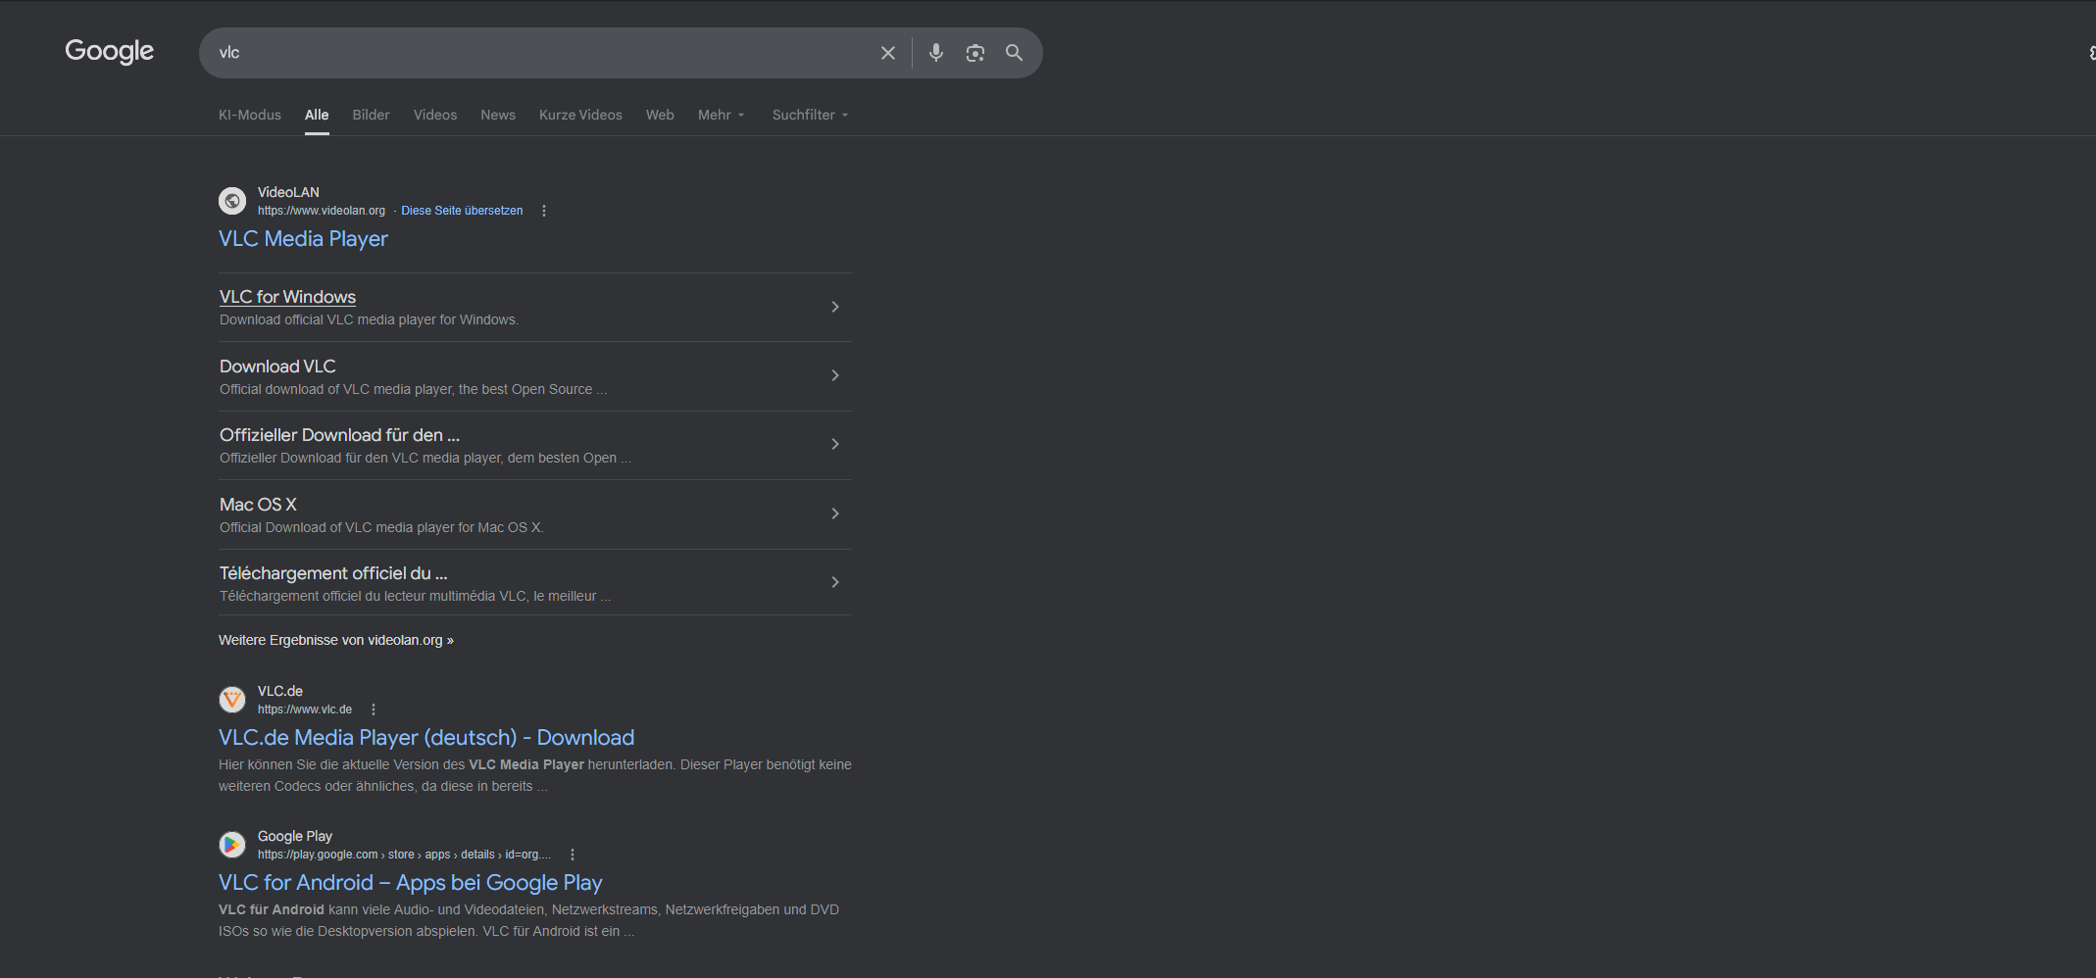Open the three-dot menu for the Google Play result
2096x978 pixels.
(573, 855)
